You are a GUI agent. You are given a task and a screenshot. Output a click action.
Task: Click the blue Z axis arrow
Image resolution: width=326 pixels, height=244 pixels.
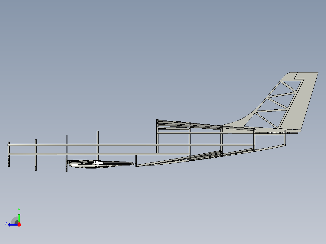coord(13,225)
